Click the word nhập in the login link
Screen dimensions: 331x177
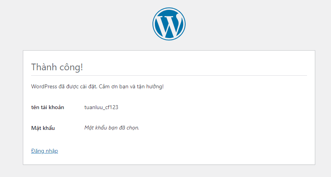click(52, 151)
